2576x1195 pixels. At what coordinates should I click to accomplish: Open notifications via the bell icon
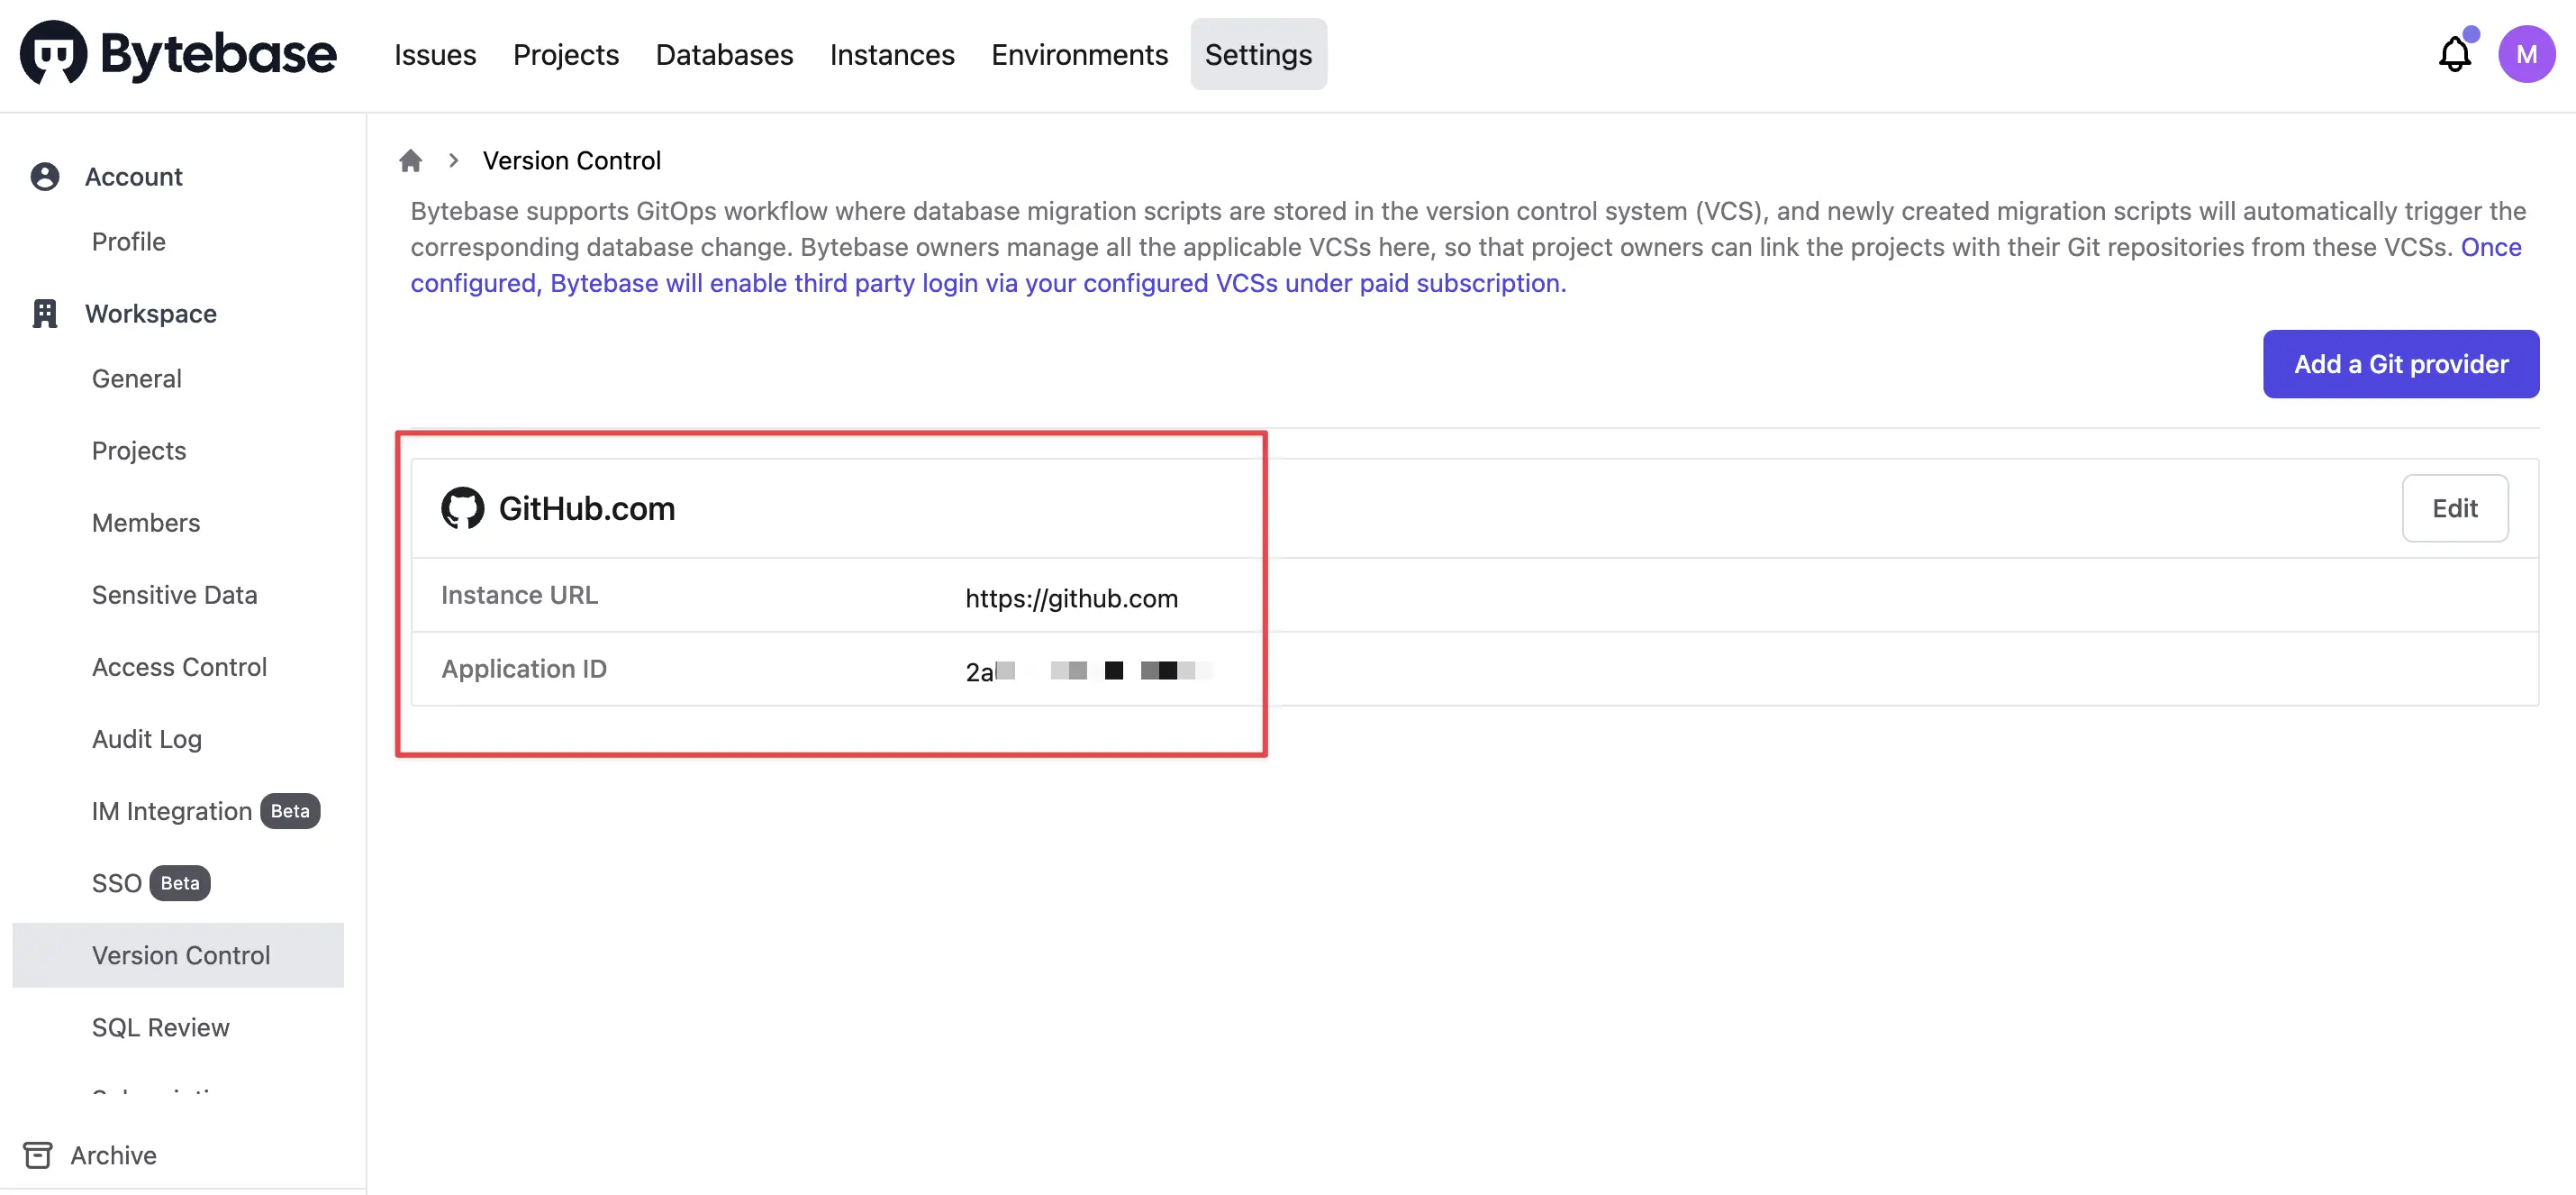click(x=2455, y=54)
